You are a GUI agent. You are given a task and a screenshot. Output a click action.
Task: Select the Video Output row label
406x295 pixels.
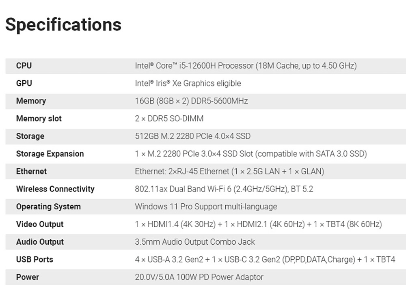tap(40, 224)
